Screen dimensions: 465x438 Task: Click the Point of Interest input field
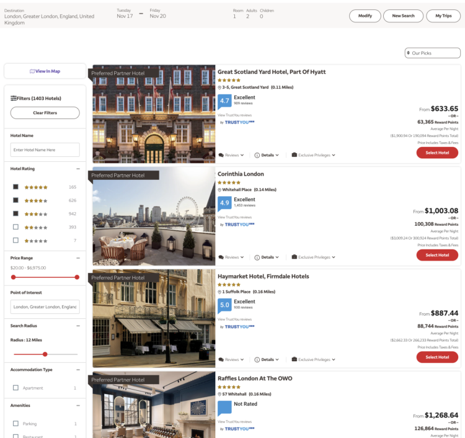pos(45,307)
